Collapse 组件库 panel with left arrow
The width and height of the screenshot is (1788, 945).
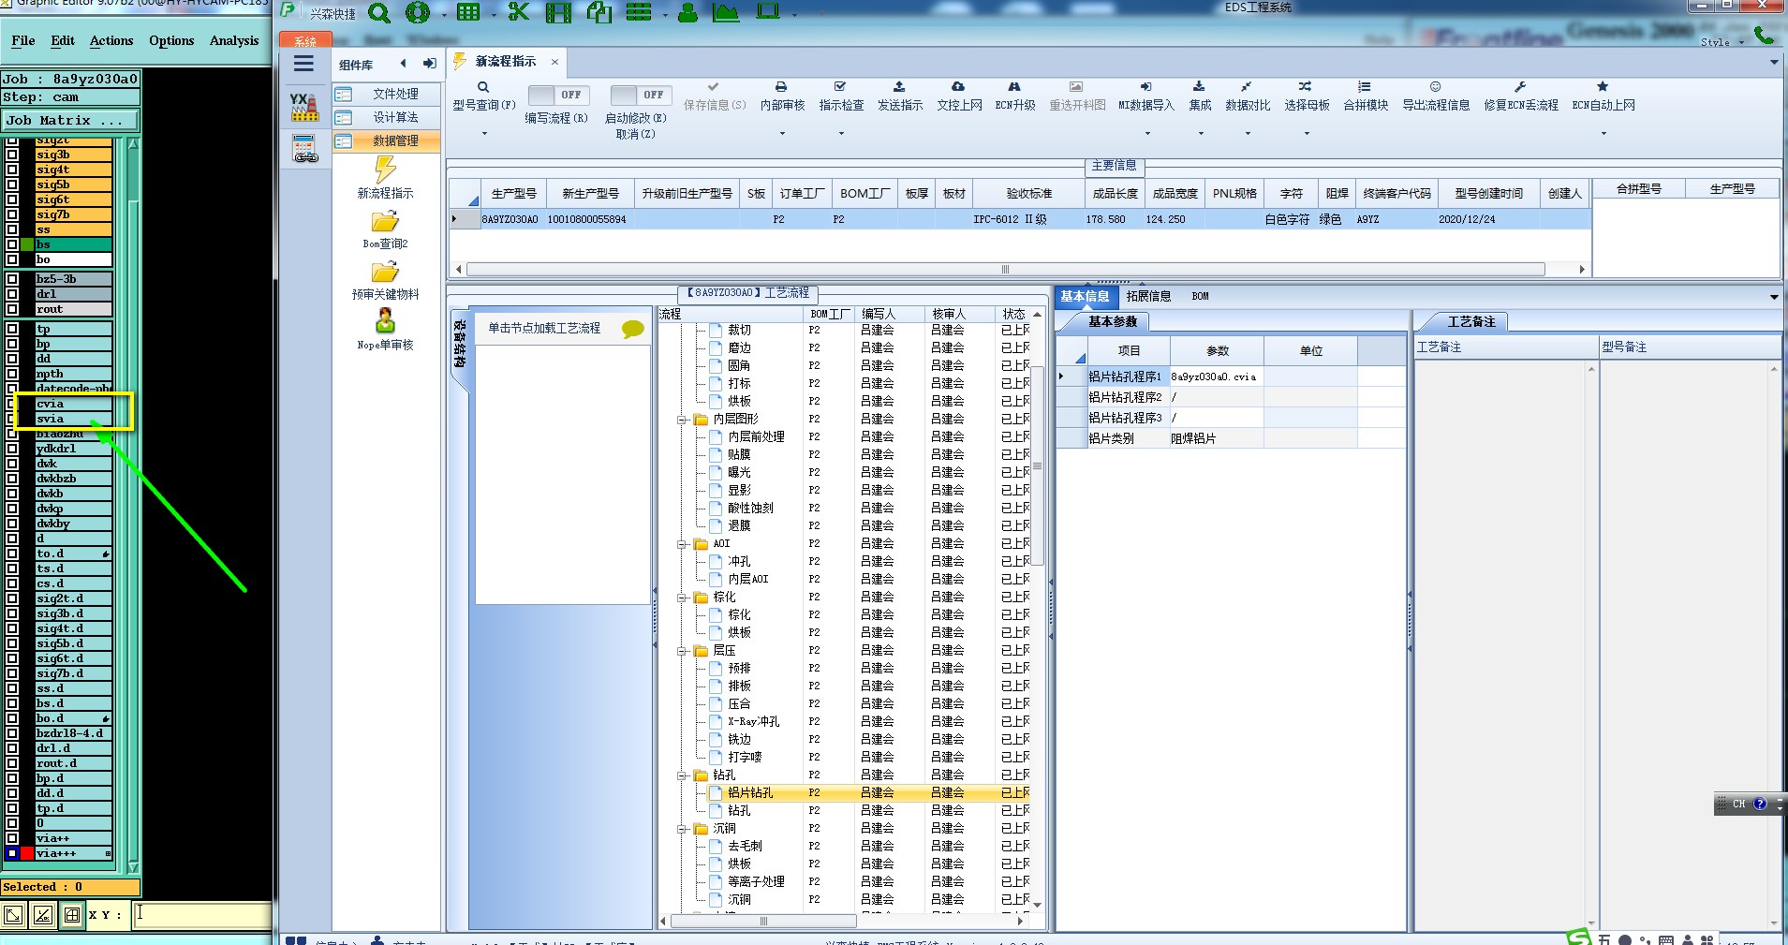(403, 64)
